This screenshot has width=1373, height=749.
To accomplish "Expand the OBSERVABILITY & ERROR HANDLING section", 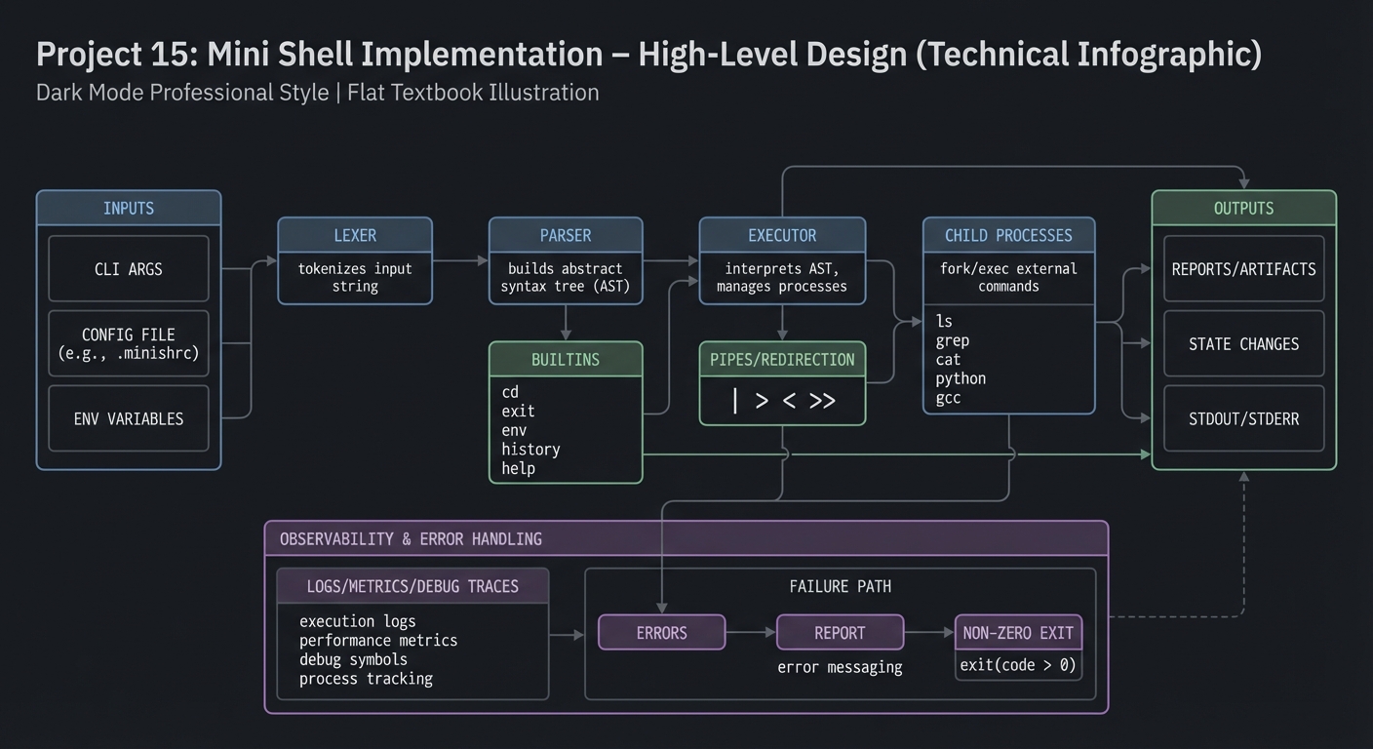I will 408,537.
